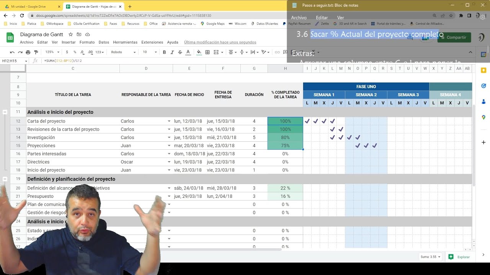Open responsable dropdown for Directrices row
Screen dimensions: 490x275
[169, 162]
